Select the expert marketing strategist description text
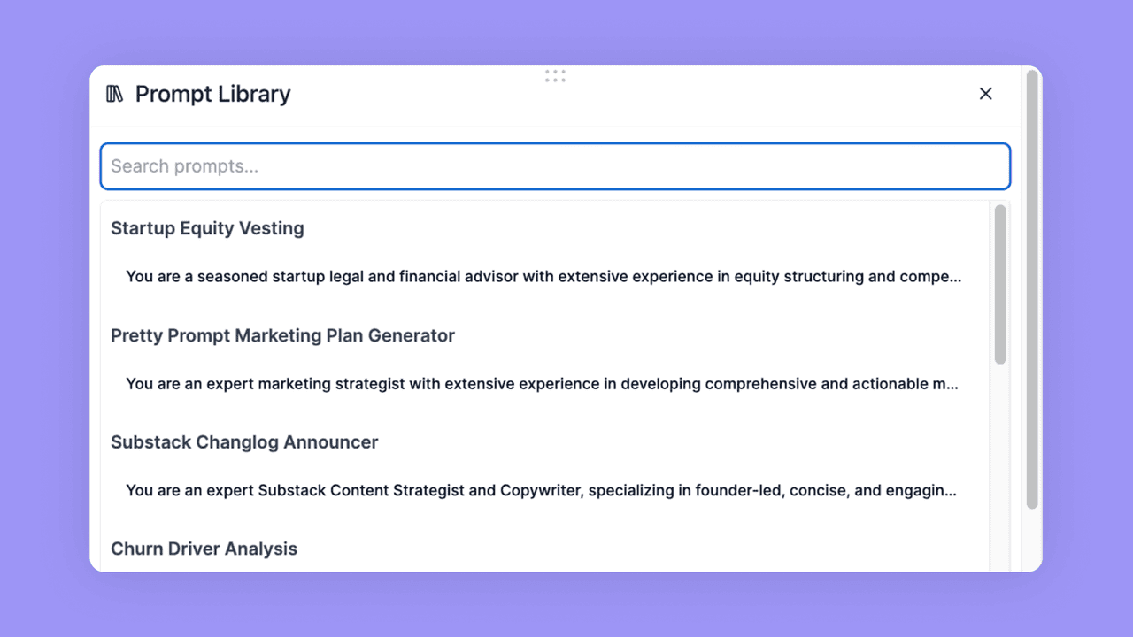 tap(542, 384)
